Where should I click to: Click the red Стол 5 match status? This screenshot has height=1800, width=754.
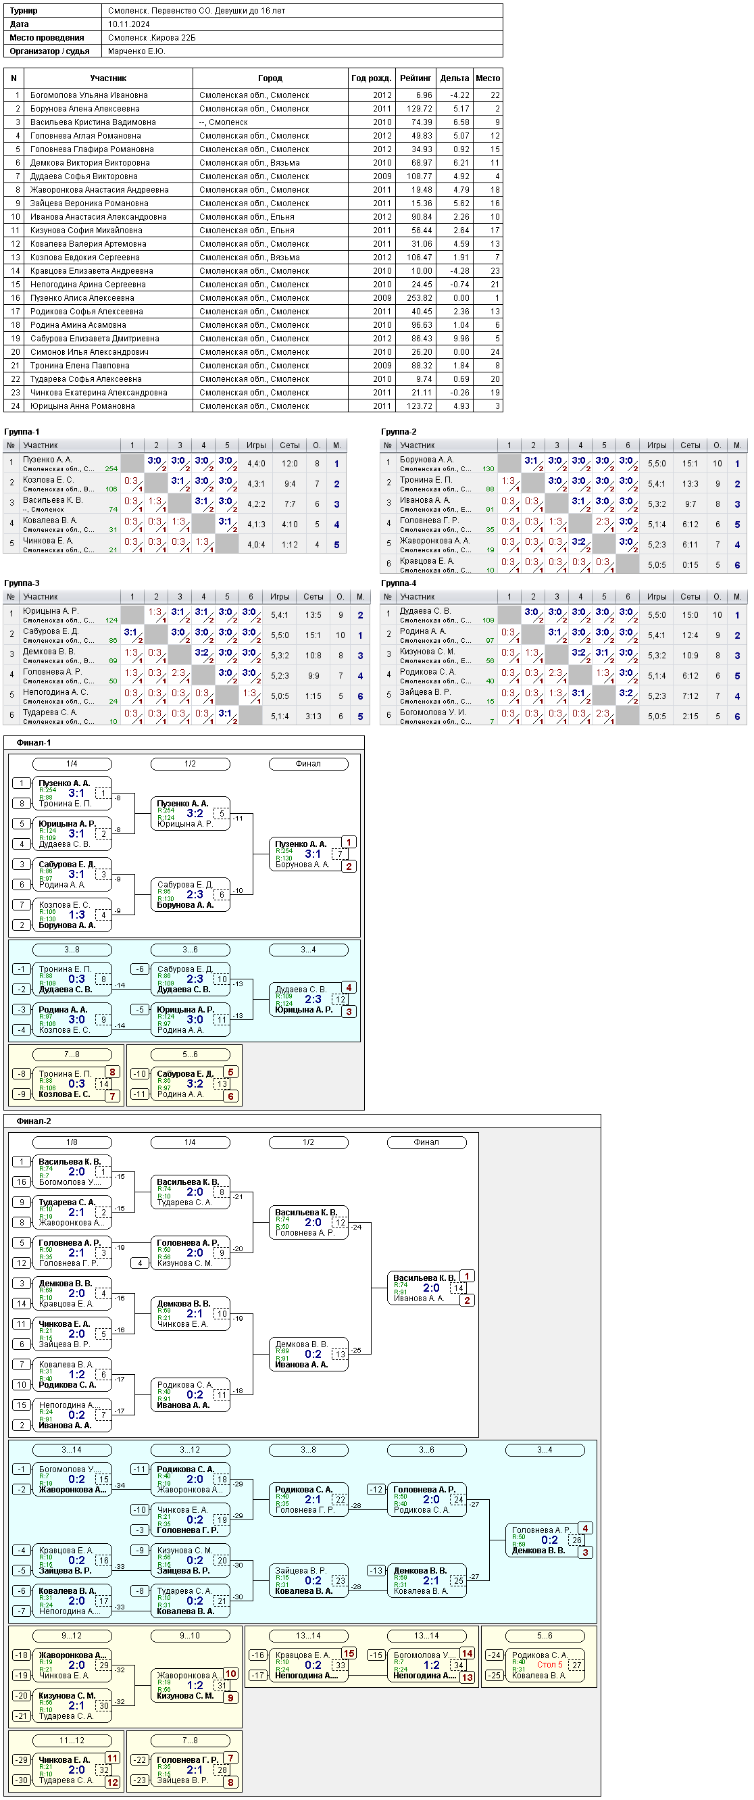pos(549,1664)
